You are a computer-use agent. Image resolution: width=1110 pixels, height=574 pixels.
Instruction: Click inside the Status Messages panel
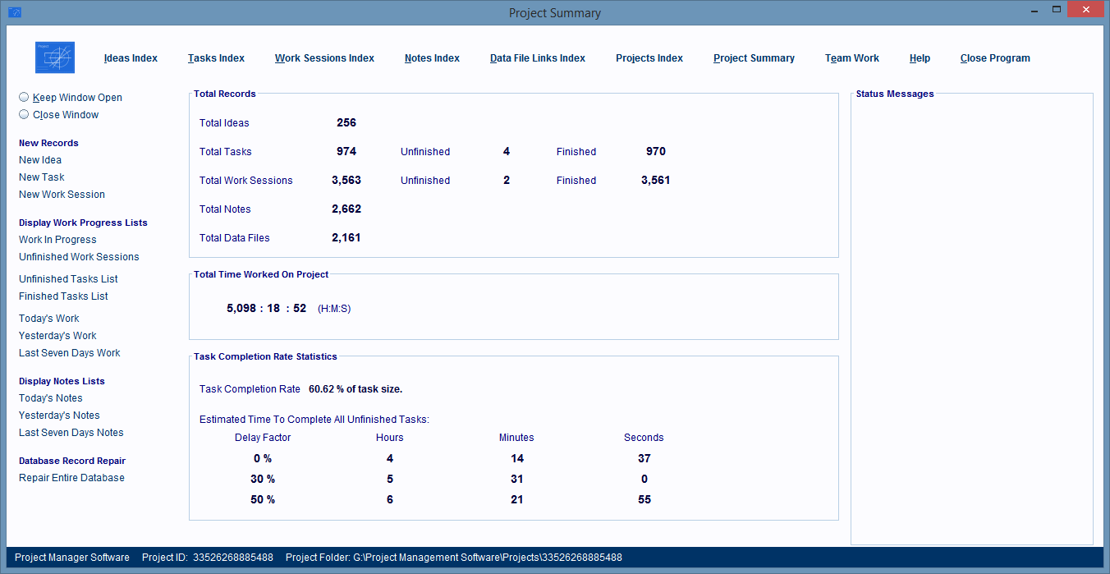pos(971,320)
